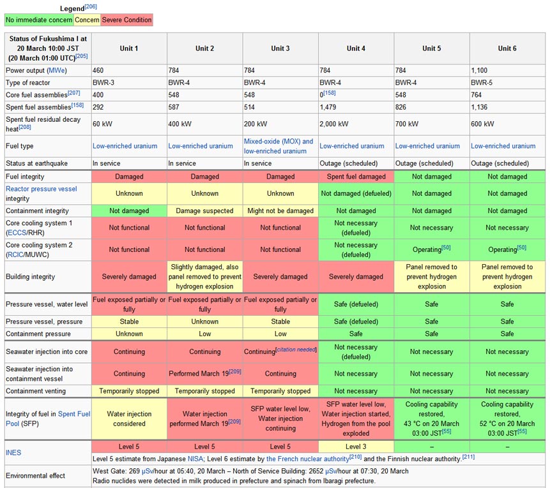Click the 'Severe Condition' legend cell
Viewport: 550px width, 488px height.
coord(126,20)
